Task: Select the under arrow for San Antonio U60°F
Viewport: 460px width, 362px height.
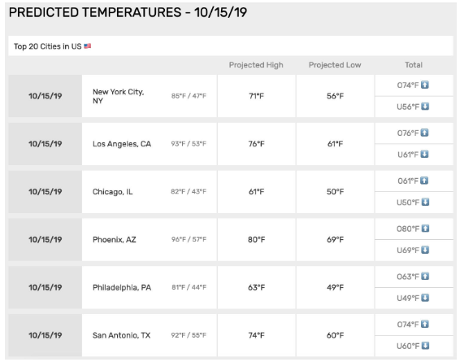Action: 425,346
